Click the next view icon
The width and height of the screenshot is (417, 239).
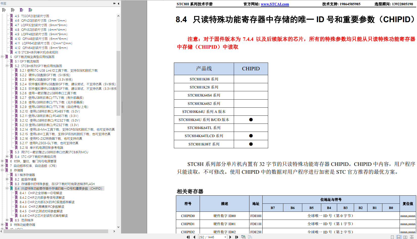pyautogui.click(x=250, y=237)
